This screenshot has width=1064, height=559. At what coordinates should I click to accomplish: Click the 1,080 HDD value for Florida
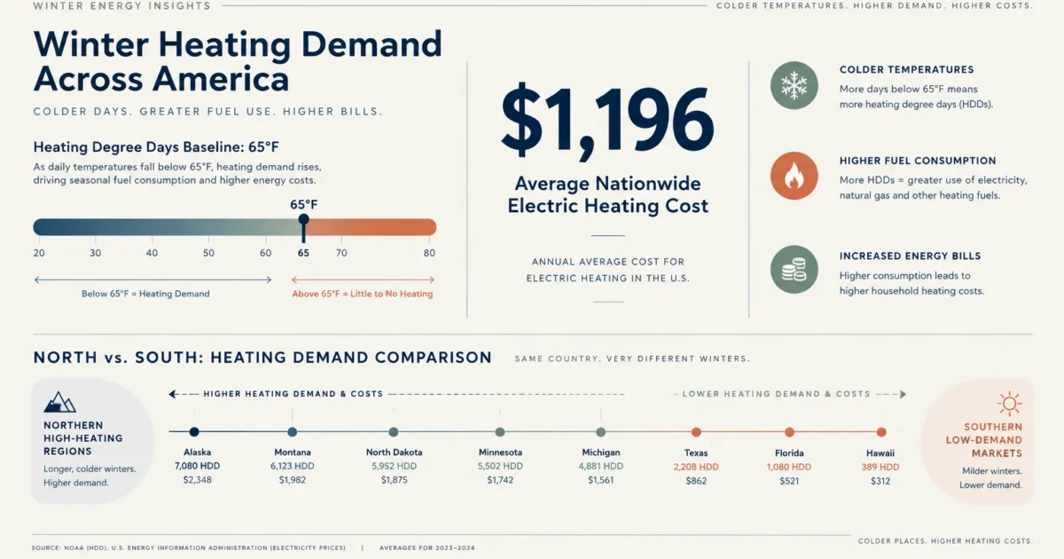click(789, 466)
